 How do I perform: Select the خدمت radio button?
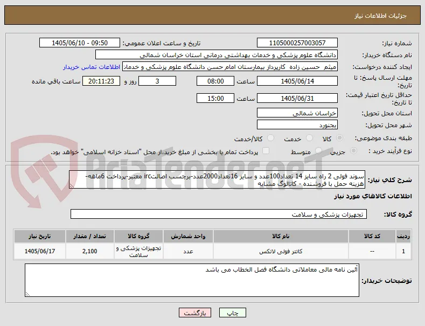(309, 138)
